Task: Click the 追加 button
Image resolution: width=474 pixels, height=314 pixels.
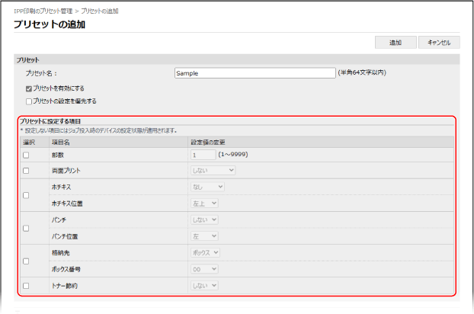Action: click(396, 43)
